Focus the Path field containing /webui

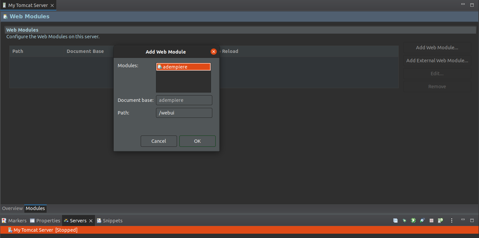point(184,113)
